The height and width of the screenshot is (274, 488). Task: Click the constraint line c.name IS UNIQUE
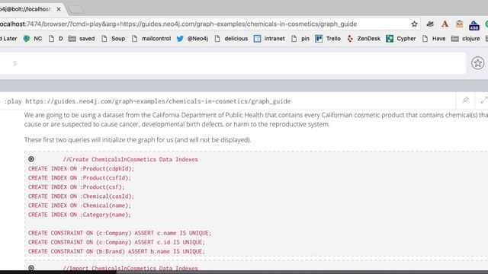pos(120,233)
